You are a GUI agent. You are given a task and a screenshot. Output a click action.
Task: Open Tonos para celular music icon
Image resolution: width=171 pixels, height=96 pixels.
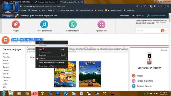44,24
